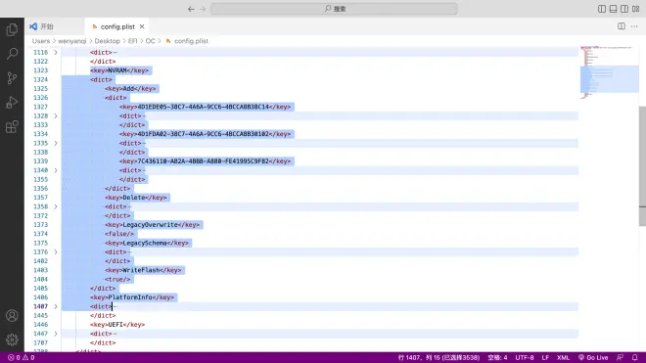646x363 pixels.
Task: Select Desktop in the breadcrumb
Action: point(107,41)
